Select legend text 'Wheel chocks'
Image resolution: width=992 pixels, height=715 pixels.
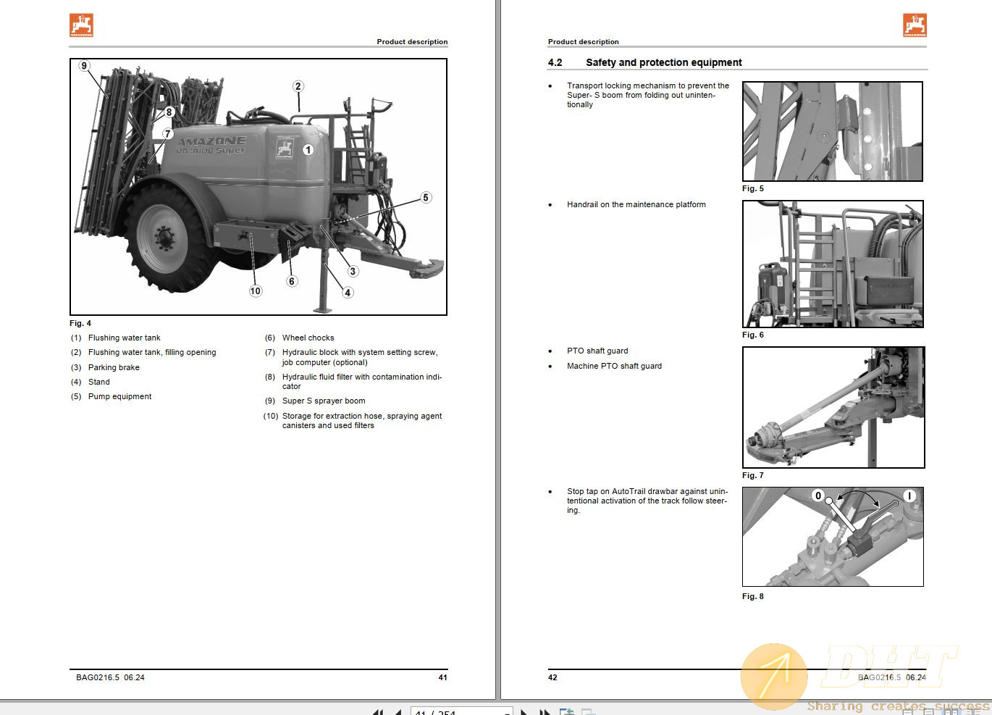coord(308,338)
